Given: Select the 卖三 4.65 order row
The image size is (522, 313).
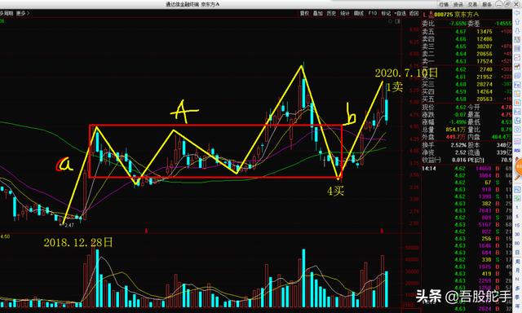Looking at the screenshot, I should (467, 46).
